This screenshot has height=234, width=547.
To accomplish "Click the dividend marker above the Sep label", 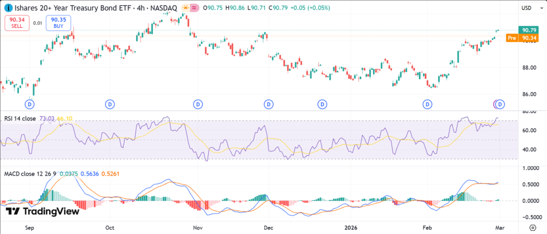I will tap(30, 104).
